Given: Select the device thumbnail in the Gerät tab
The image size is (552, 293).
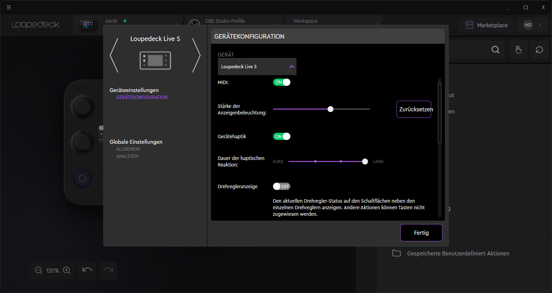Looking at the screenshot, I should tap(88, 24).
